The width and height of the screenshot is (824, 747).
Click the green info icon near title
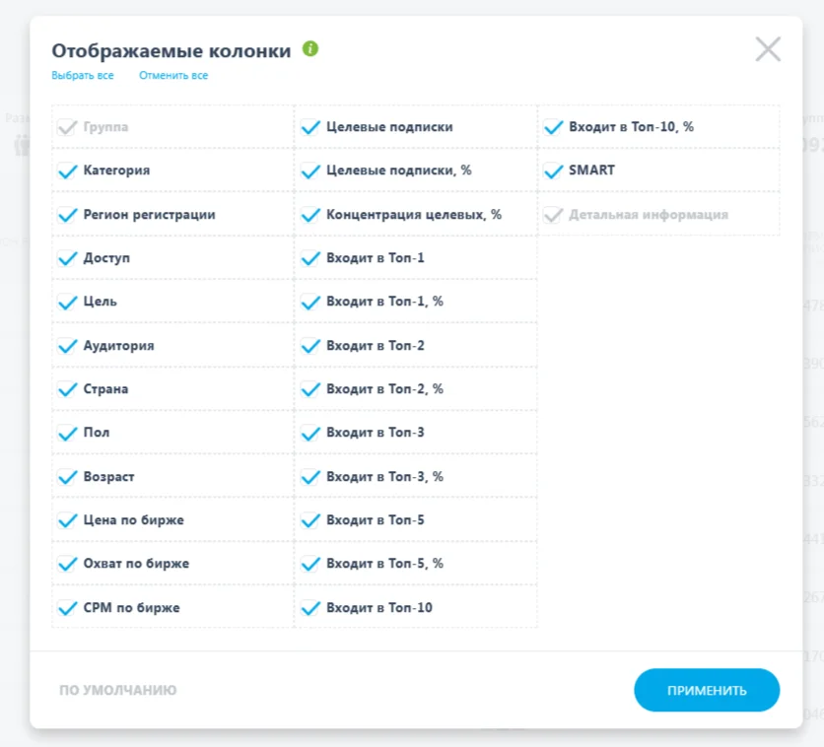pos(310,49)
